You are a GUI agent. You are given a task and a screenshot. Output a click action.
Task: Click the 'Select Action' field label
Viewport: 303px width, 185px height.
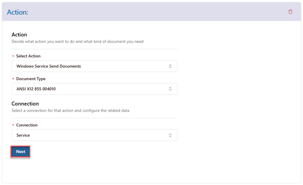(x=28, y=56)
